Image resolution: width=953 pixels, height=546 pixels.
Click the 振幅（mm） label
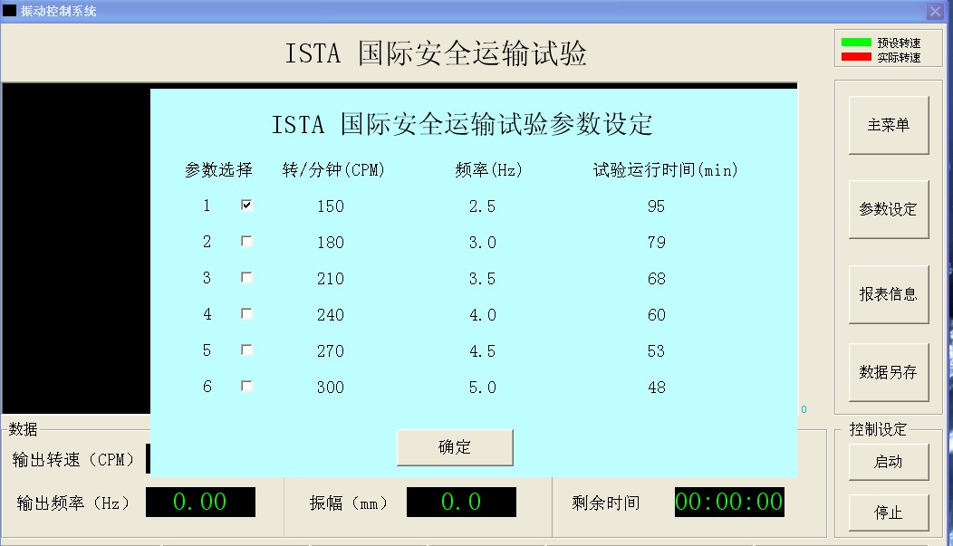(x=348, y=503)
